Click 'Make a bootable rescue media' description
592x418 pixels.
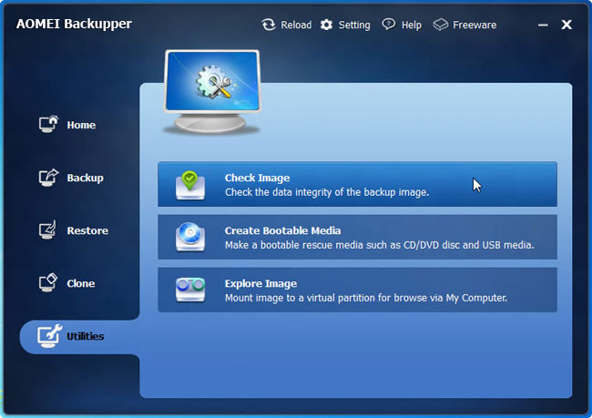[x=380, y=245]
